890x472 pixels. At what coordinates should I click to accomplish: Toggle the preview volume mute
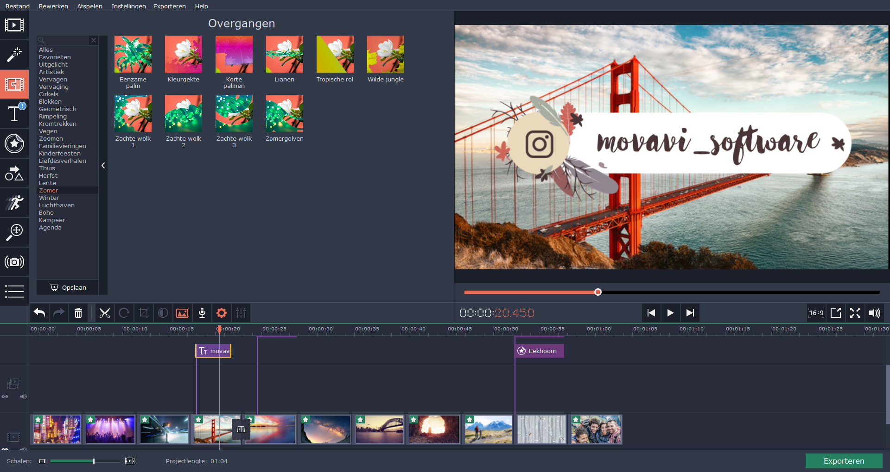(874, 313)
